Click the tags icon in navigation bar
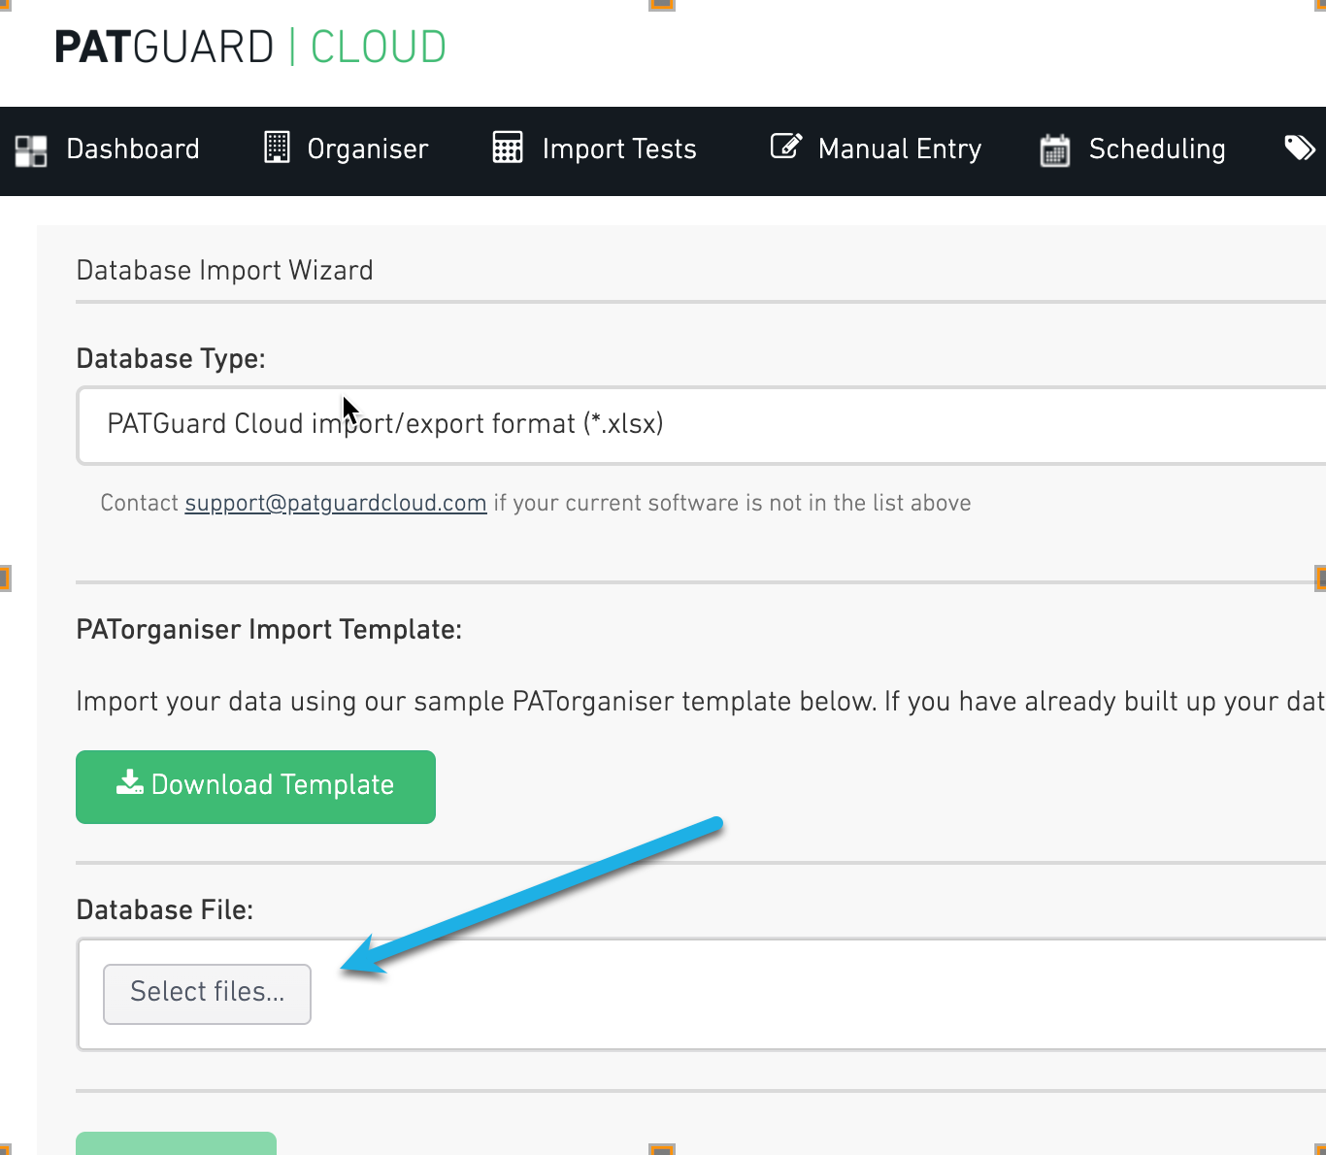The image size is (1326, 1155). point(1300,148)
